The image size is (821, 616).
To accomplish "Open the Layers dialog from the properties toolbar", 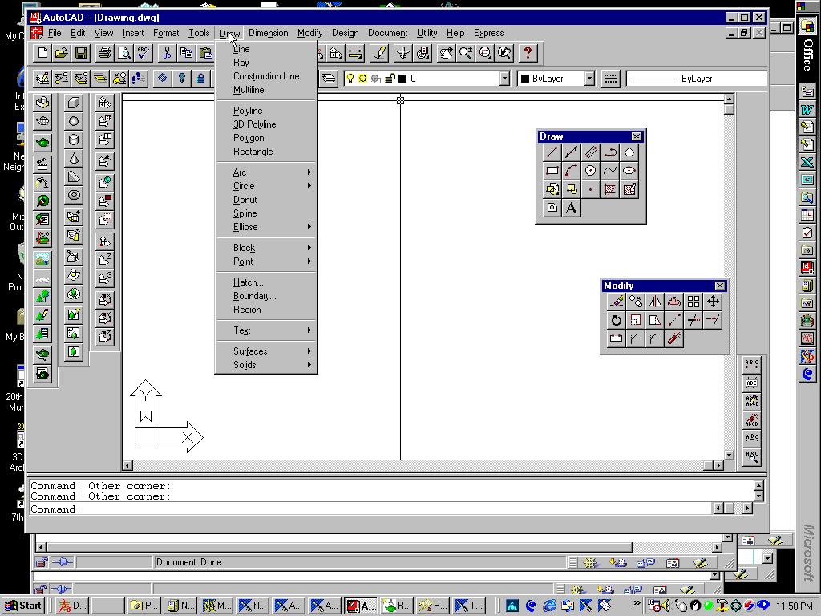I will pyautogui.click(x=329, y=78).
